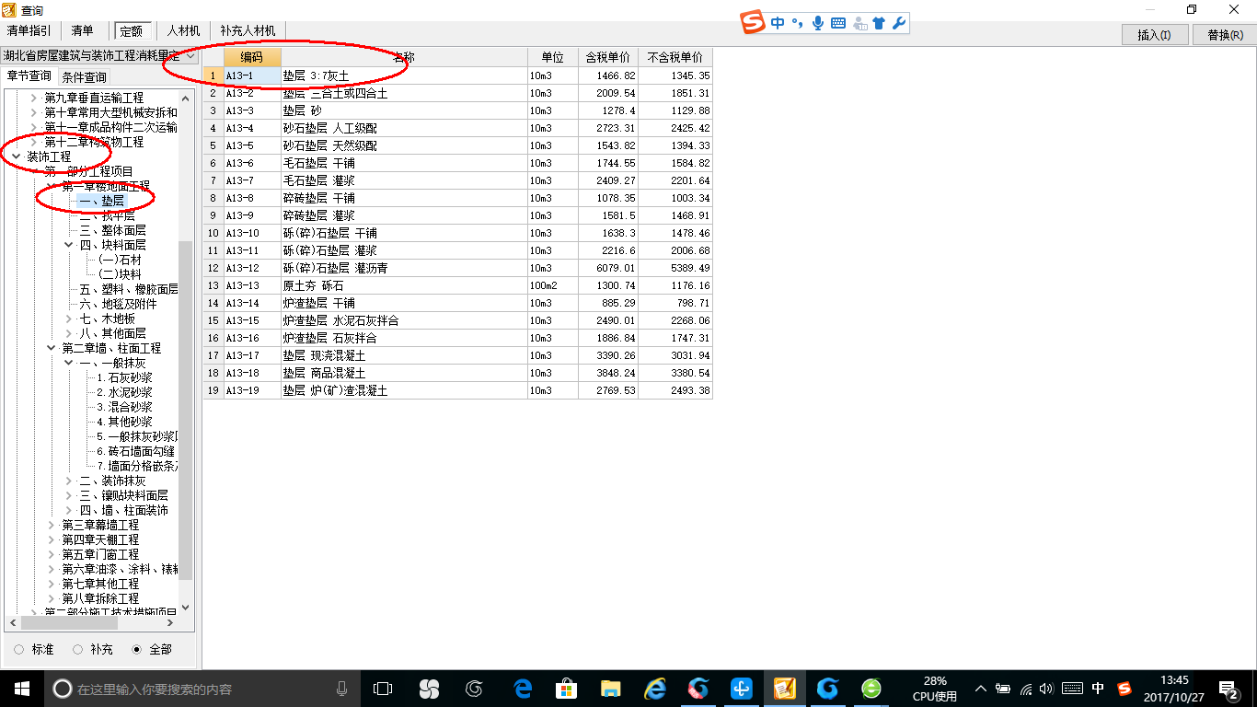1257x707 pixels.
Task: Click the 不含税单价 column header
Action: tap(675, 57)
